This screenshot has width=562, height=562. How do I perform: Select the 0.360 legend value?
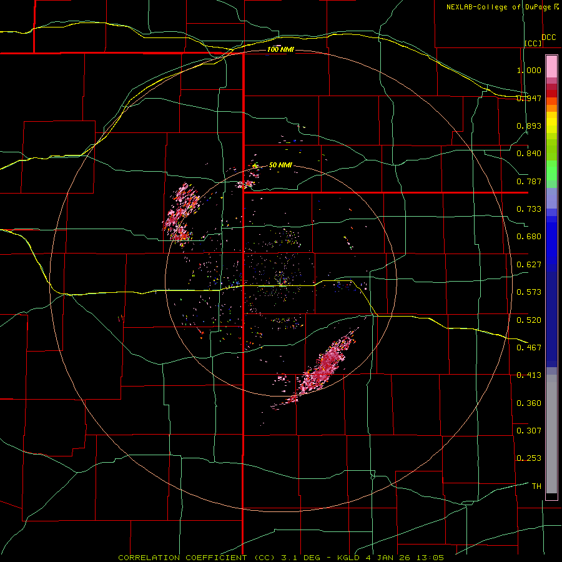pos(529,403)
